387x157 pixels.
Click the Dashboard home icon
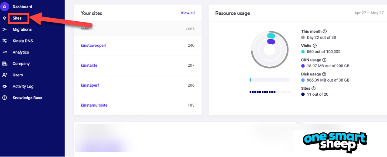[x=4, y=7]
